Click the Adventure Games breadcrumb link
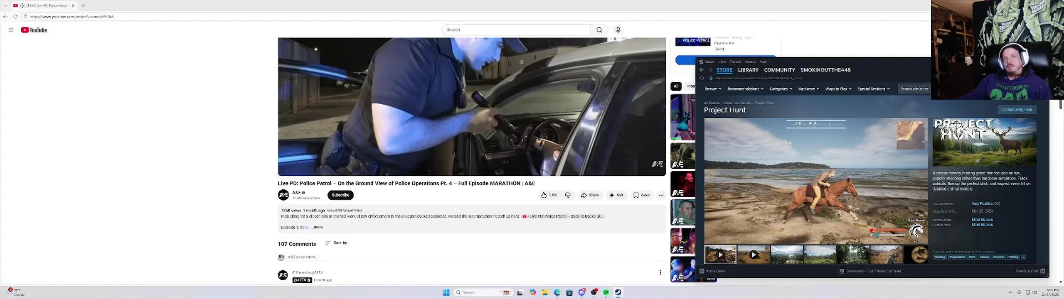The image size is (1064, 299). [x=737, y=103]
